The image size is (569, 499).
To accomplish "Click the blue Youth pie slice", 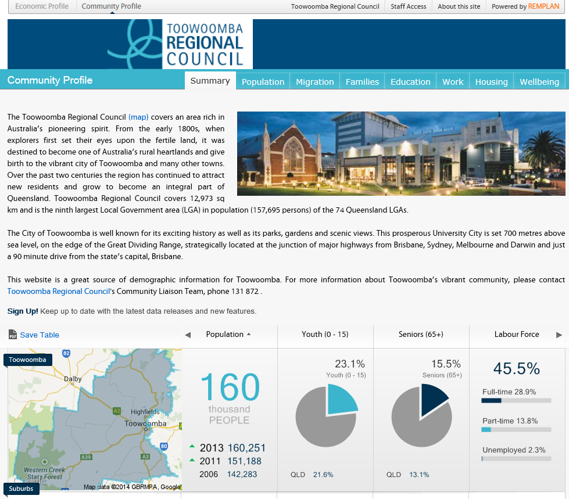I will click(340, 400).
